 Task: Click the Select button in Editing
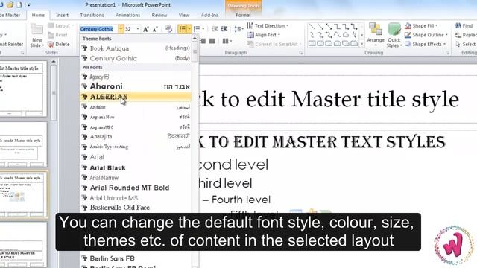(x=465, y=45)
